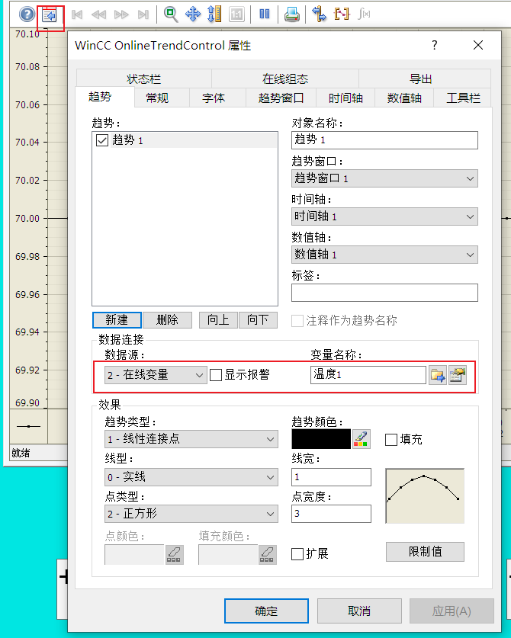Expand the 时间轴 dropdown
The width and height of the screenshot is (511, 638).
[384, 216]
